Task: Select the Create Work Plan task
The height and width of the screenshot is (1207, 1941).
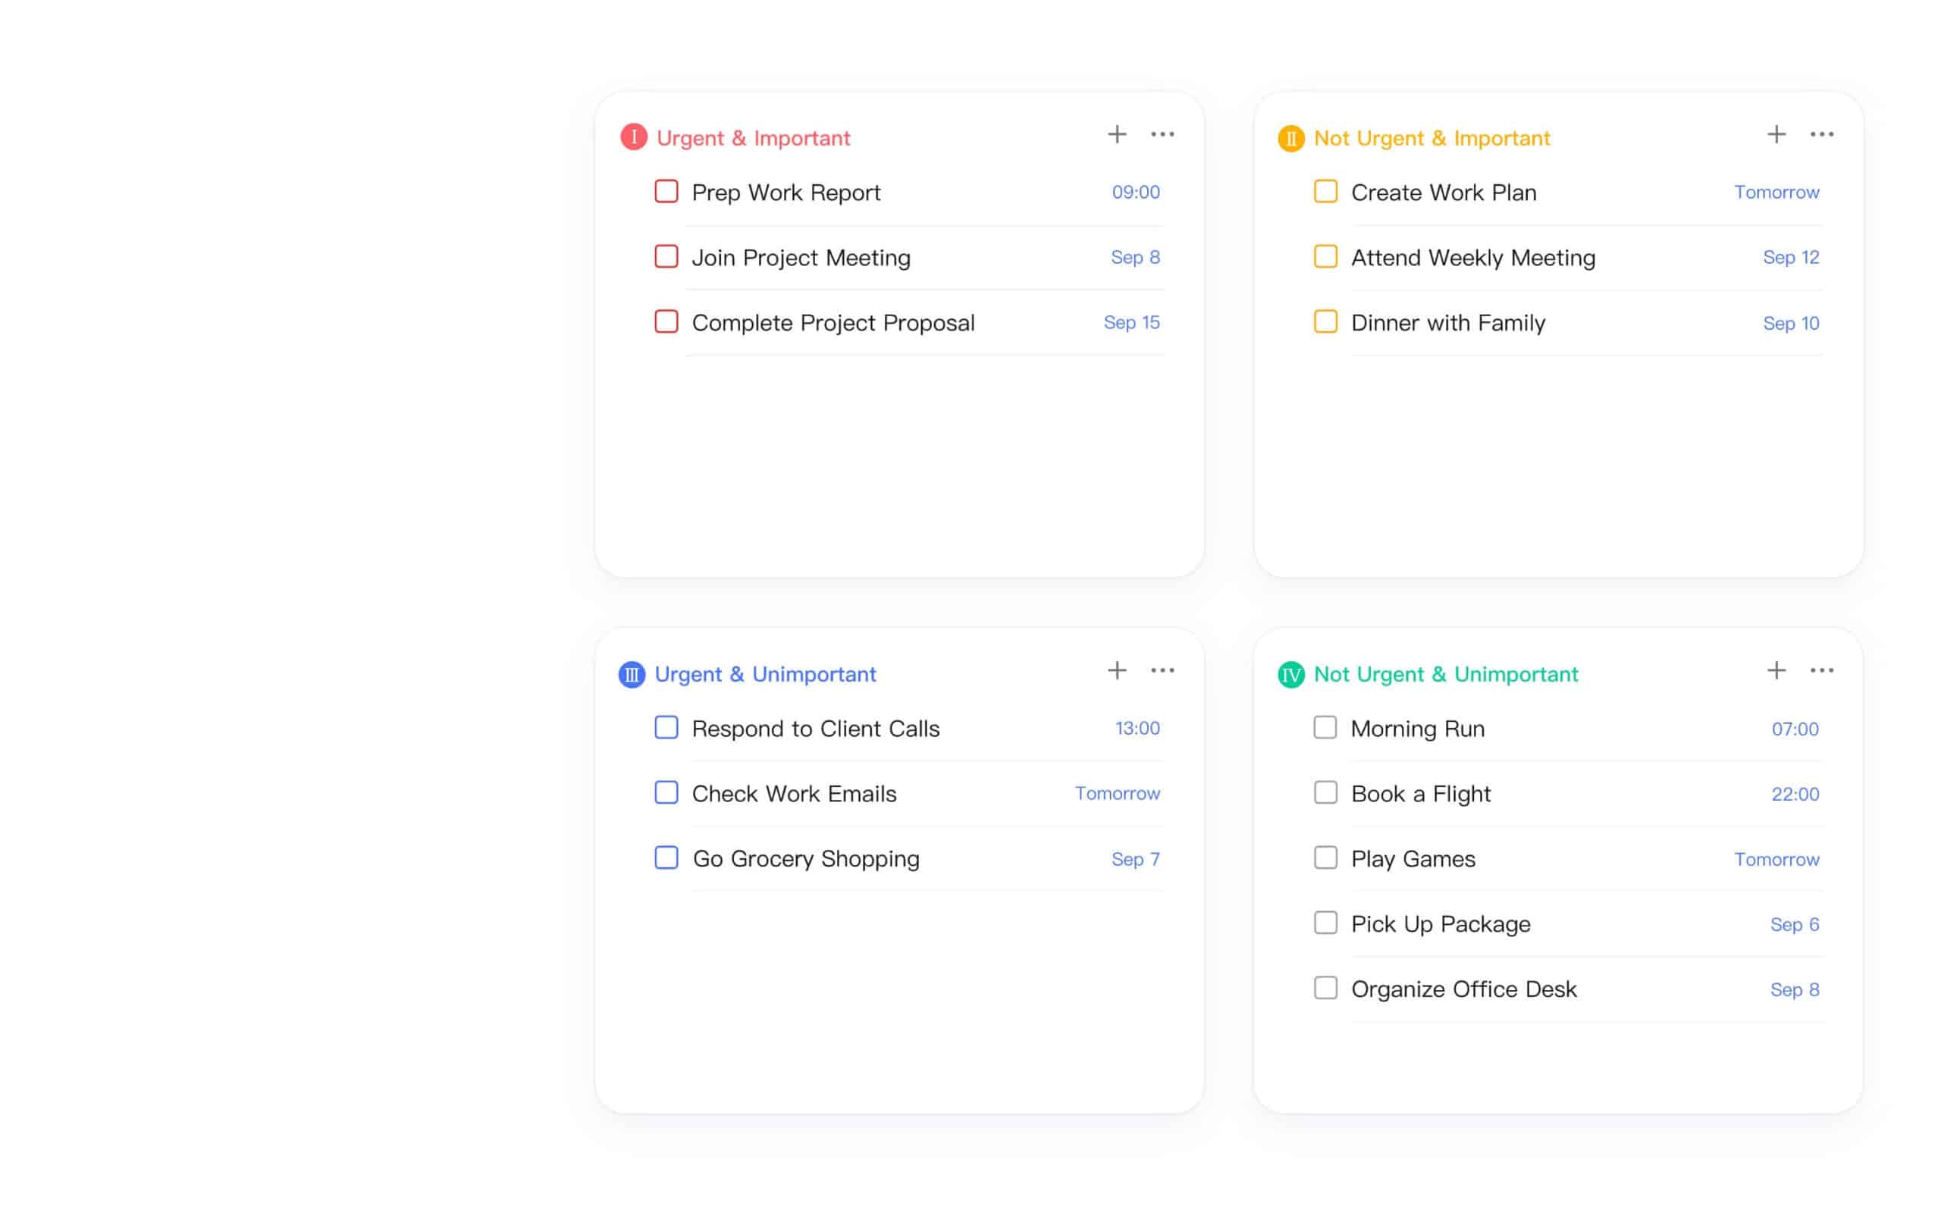Action: pos(1444,193)
